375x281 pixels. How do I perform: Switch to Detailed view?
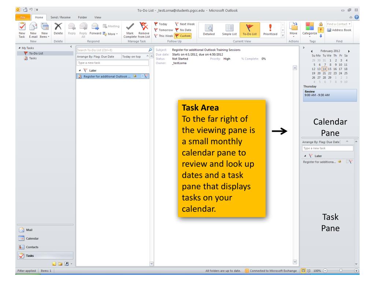click(209, 30)
